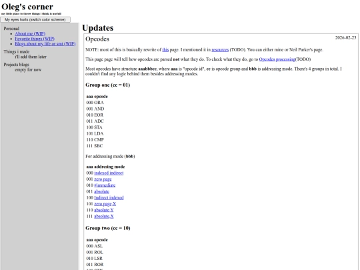The image size is (360, 270).
Task: Click the 'Projects blogs' sidebar label
Action: coord(16,65)
